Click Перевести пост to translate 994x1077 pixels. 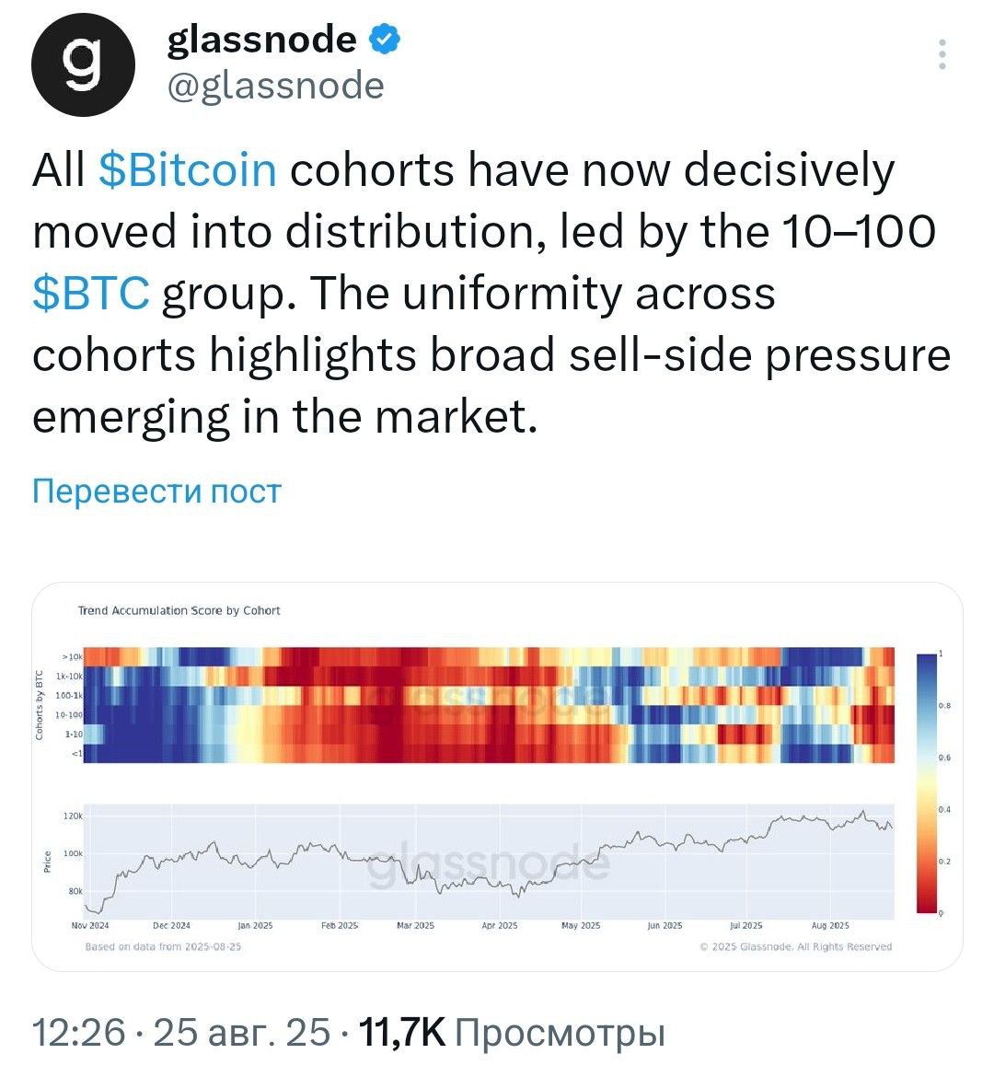156,492
